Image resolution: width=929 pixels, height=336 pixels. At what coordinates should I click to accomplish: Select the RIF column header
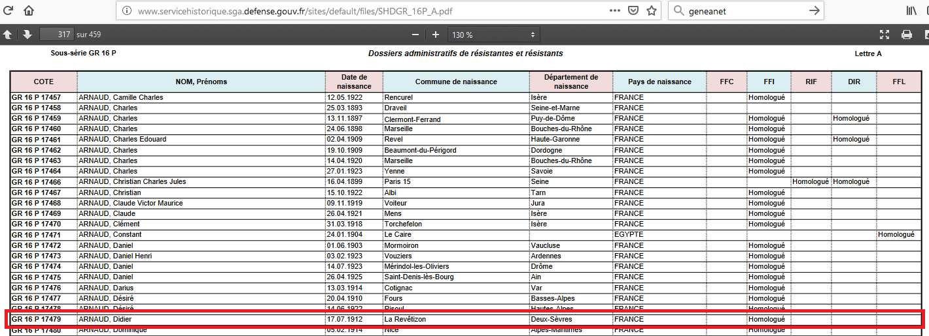[x=811, y=82]
